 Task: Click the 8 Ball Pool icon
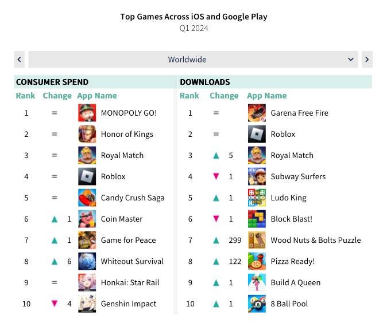(257, 304)
